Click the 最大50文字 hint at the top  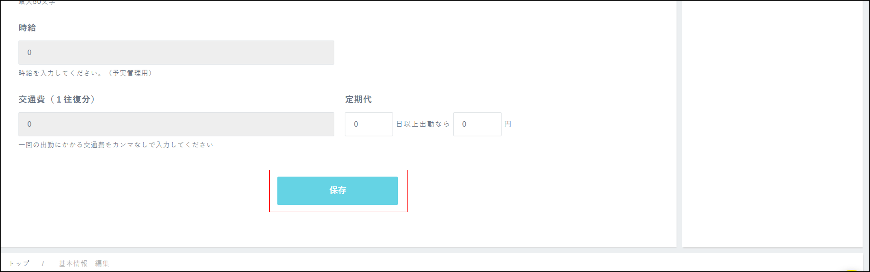[x=36, y=2]
